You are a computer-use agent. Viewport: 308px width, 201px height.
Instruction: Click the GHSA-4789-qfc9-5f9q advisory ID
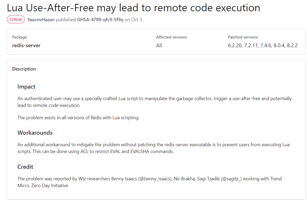[x=100, y=20]
